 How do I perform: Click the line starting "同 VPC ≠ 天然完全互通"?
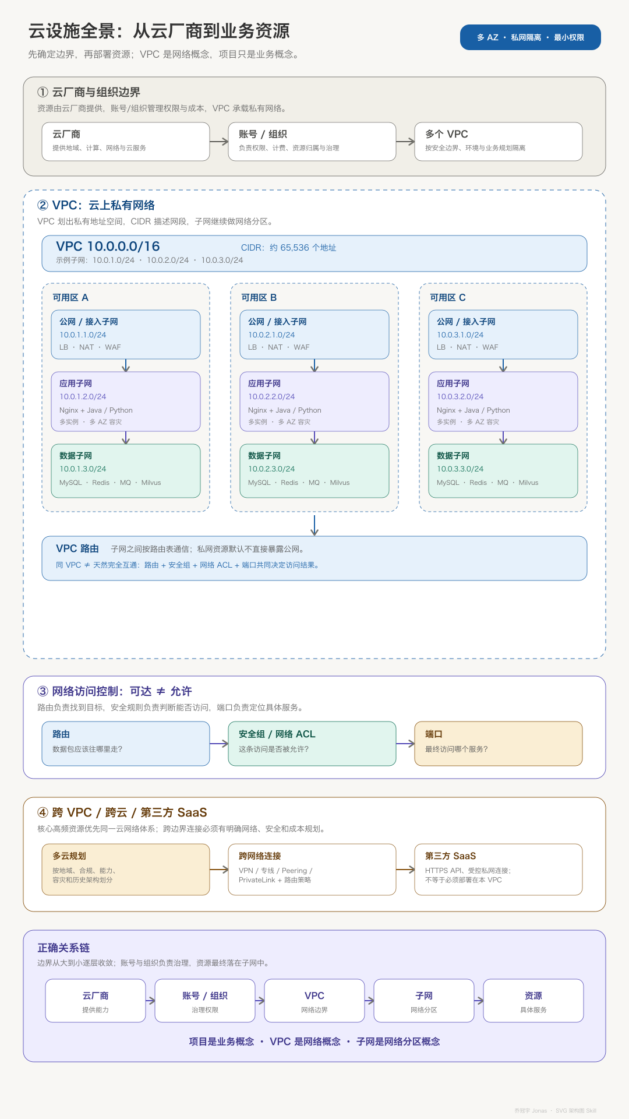pyautogui.click(x=188, y=565)
